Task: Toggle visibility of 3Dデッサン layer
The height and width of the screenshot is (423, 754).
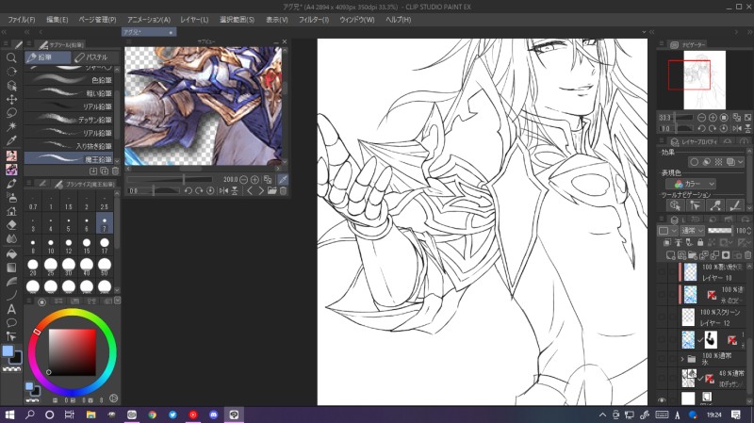Action: (x=663, y=379)
